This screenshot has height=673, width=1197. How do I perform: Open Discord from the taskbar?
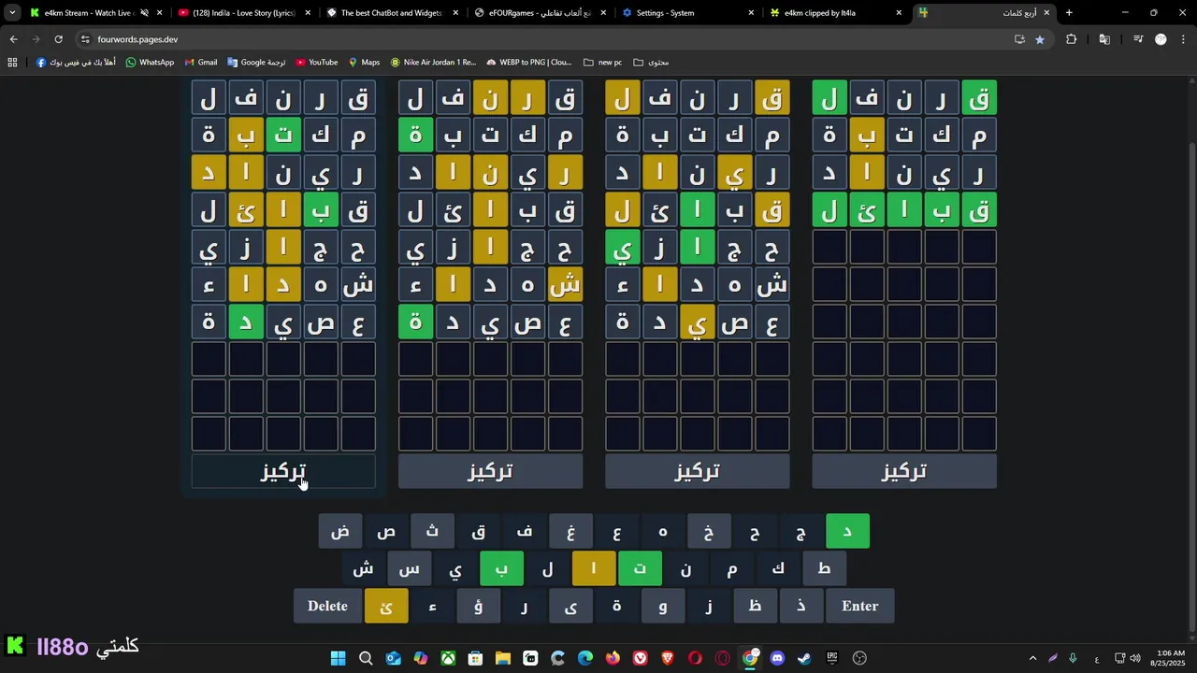pos(777,658)
